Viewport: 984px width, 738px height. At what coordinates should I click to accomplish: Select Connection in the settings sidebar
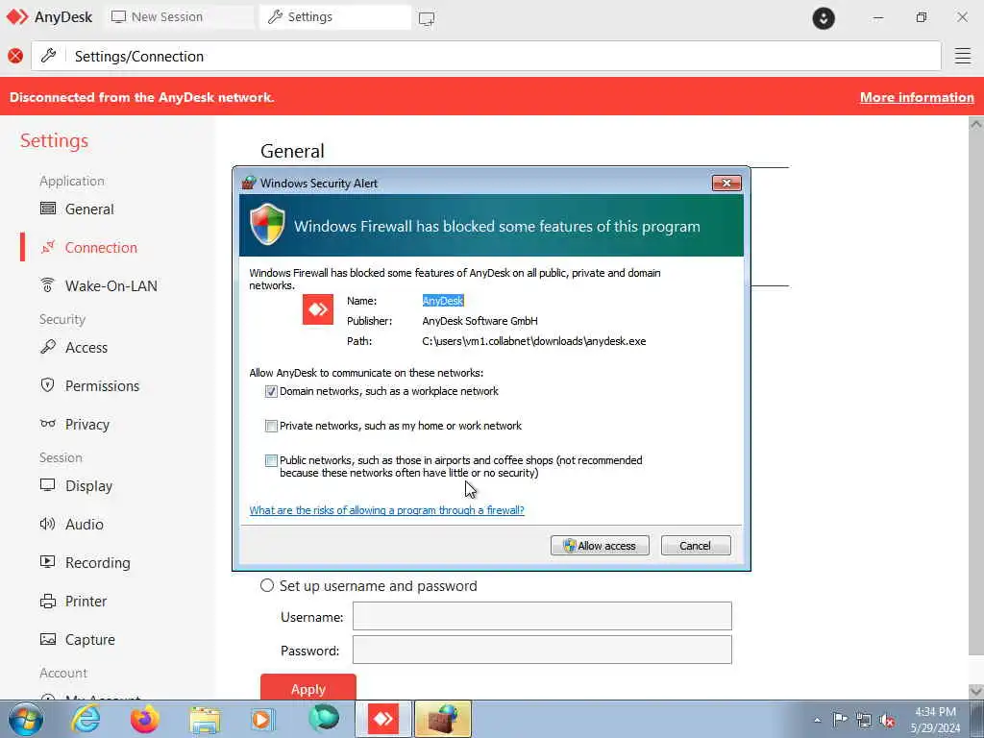coord(87,247)
